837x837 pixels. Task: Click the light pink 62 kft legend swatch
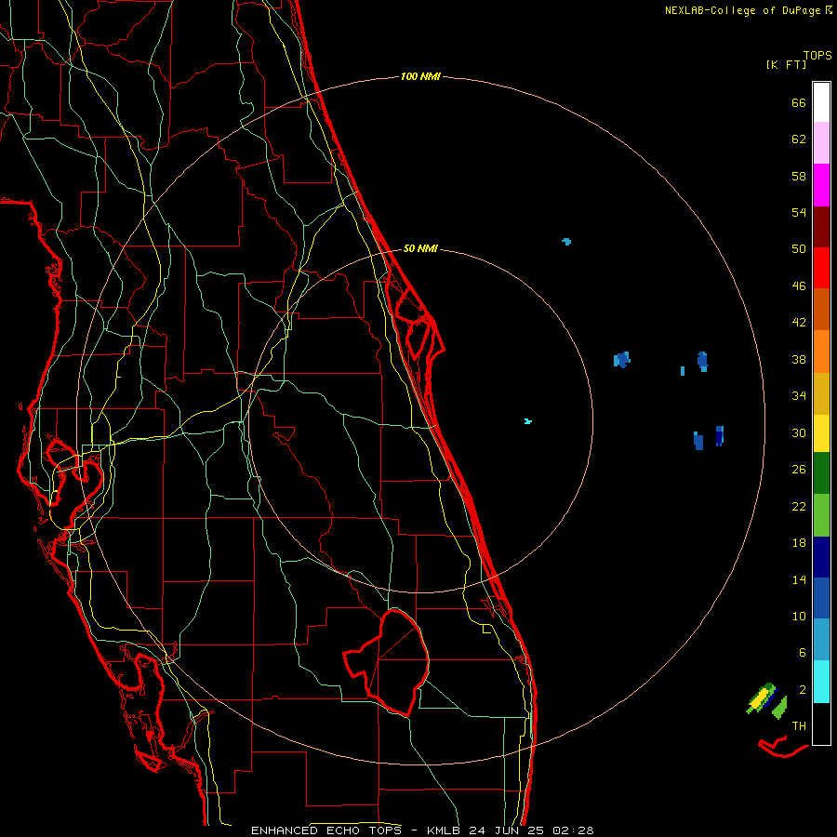click(821, 143)
